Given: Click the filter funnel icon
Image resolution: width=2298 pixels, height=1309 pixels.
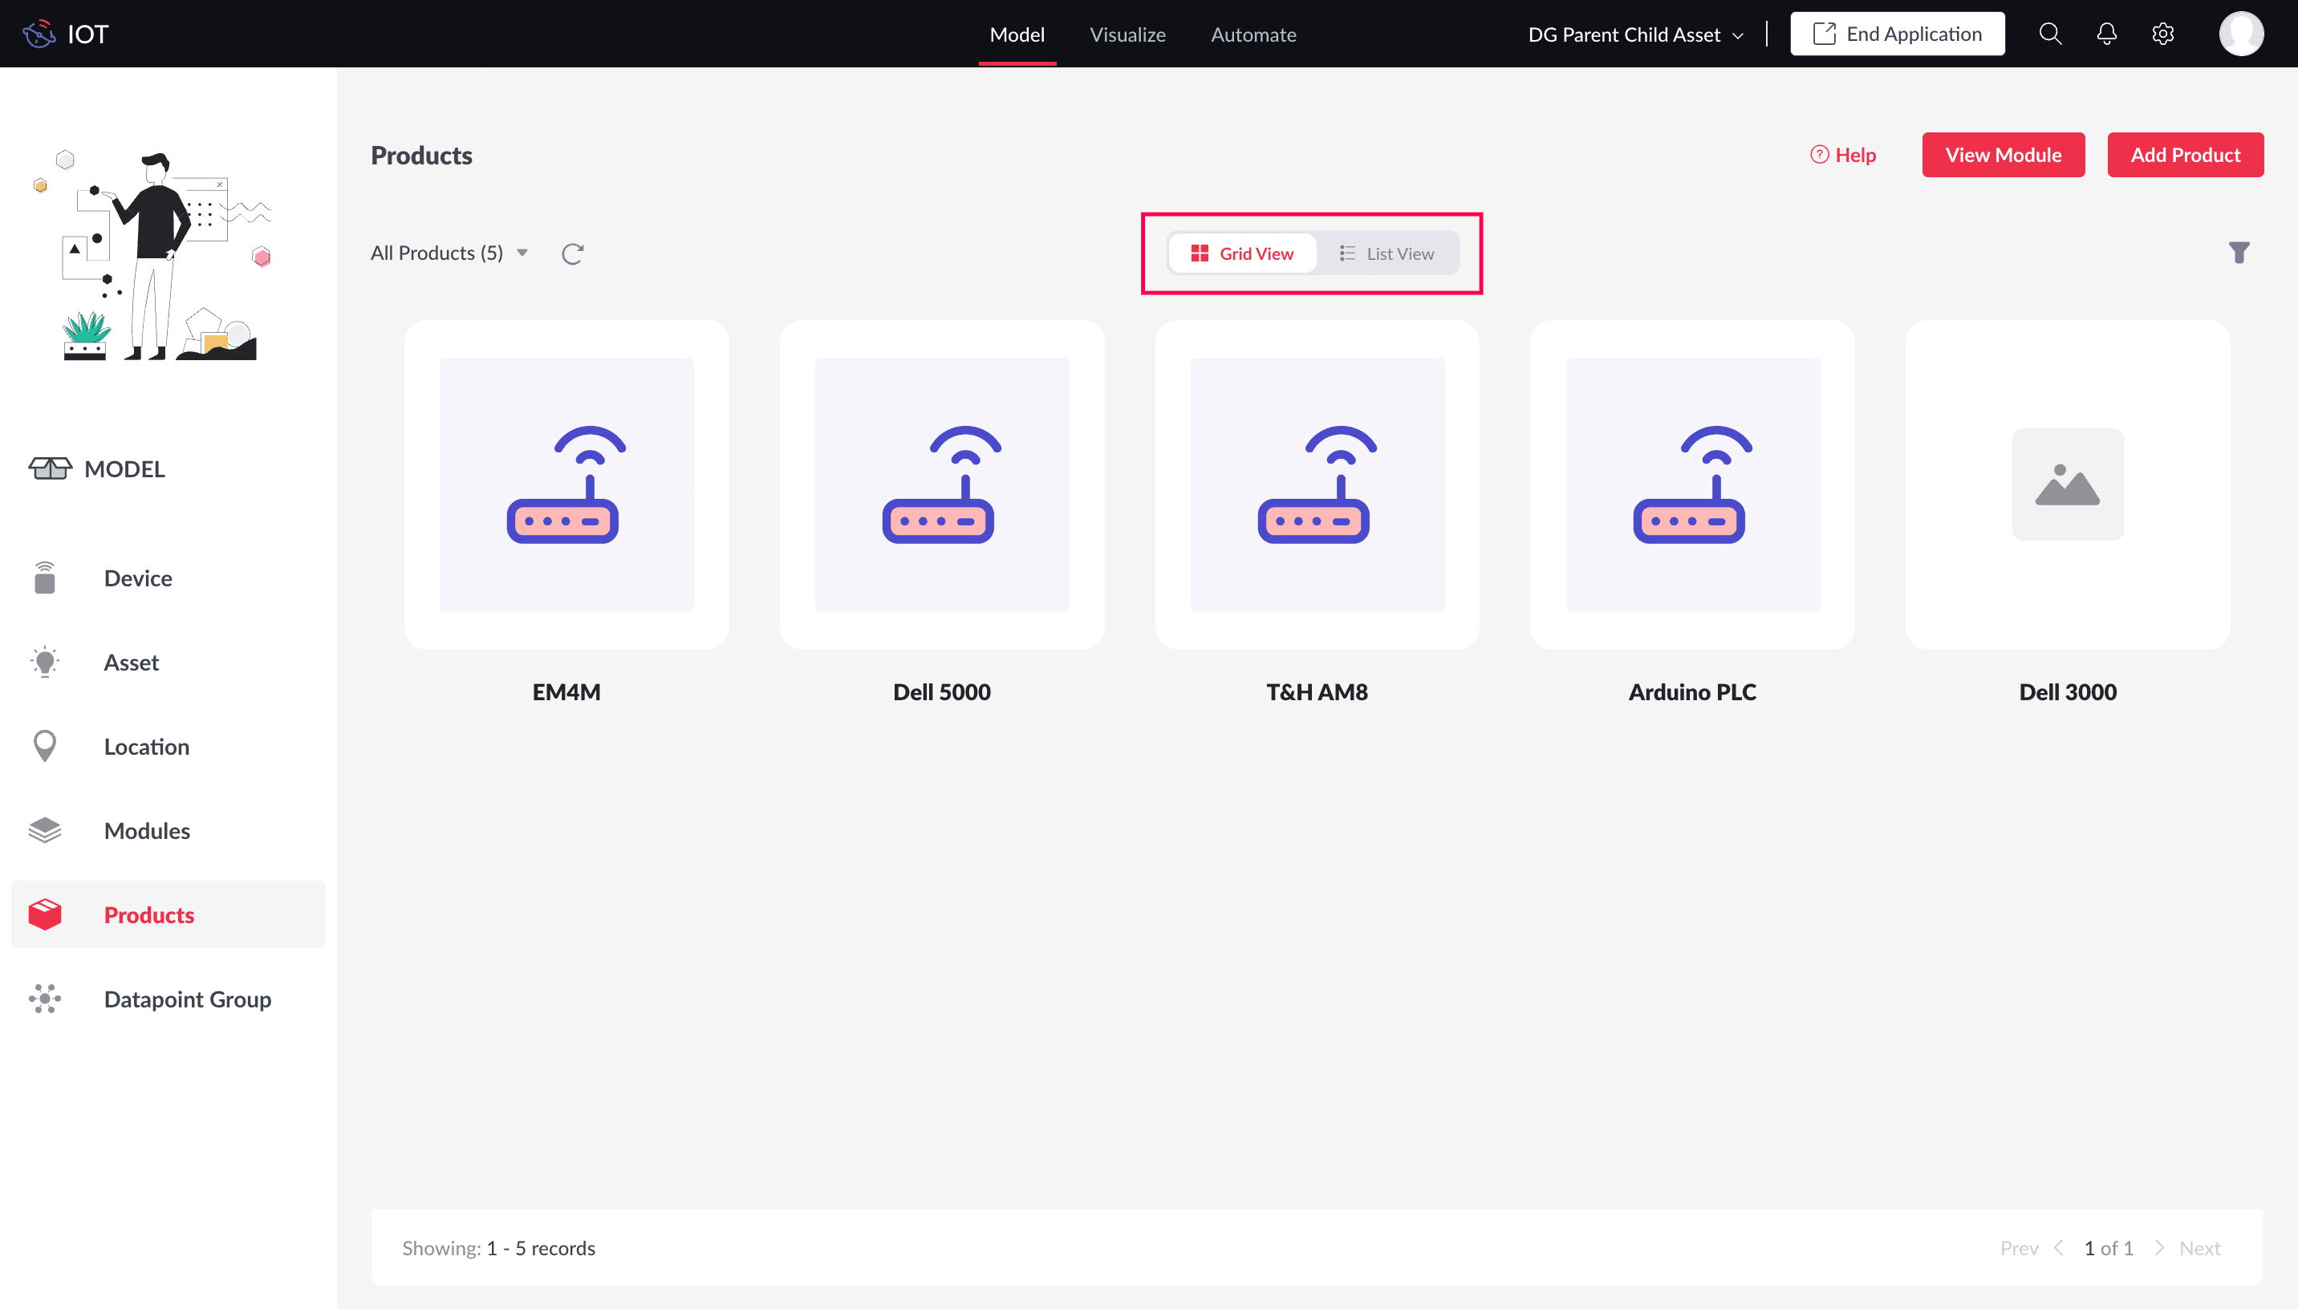Looking at the screenshot, I should pos(2239,253).
